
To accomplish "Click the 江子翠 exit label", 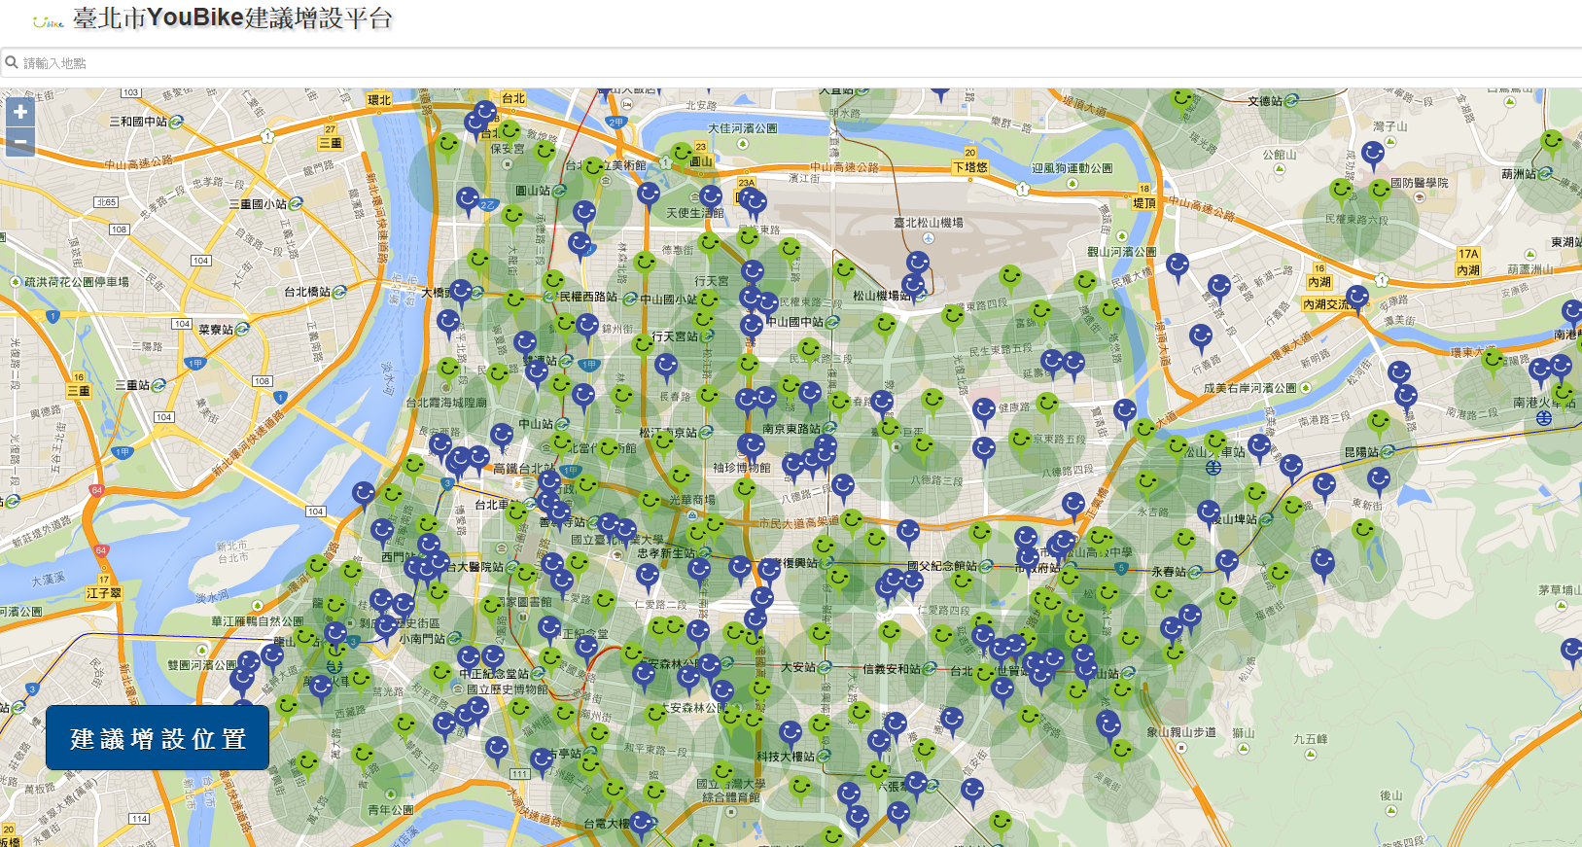I will (104, 592).
